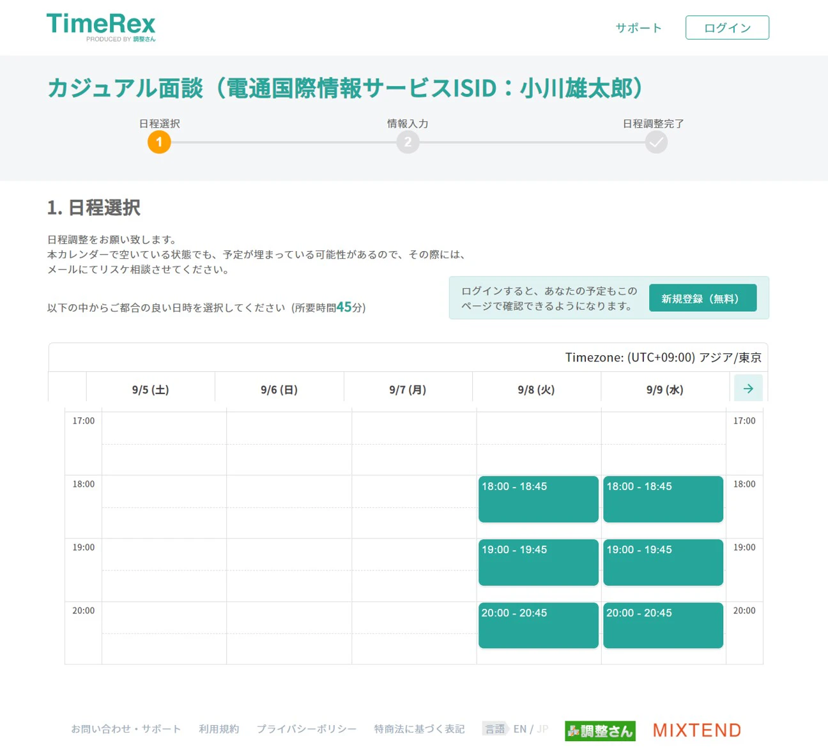Click the checkmark completion step icon

coord(655,142)
